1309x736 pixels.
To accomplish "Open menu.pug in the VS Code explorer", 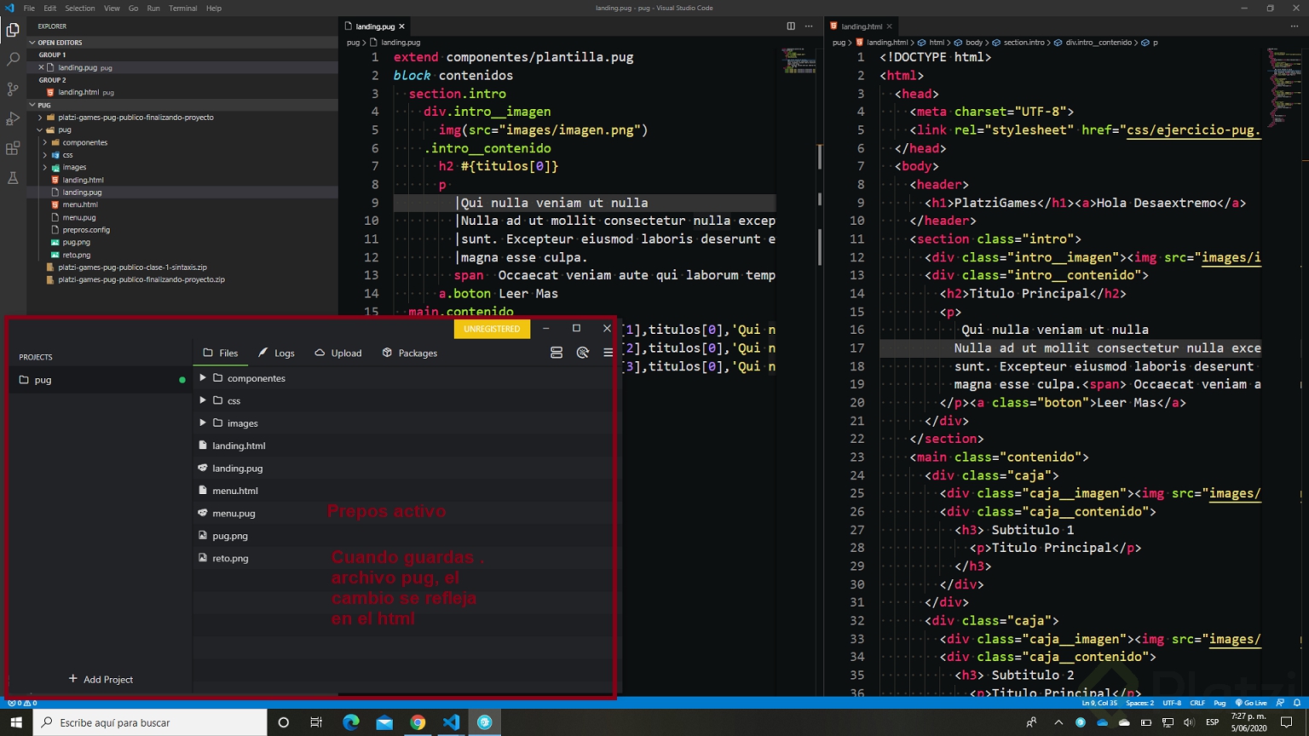I will coord(79,217).
